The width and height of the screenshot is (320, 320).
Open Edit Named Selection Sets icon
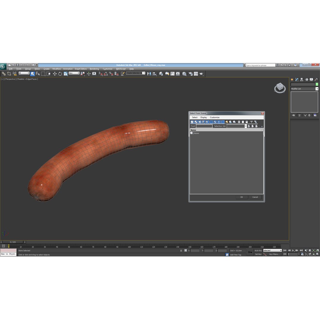point(122,74)
